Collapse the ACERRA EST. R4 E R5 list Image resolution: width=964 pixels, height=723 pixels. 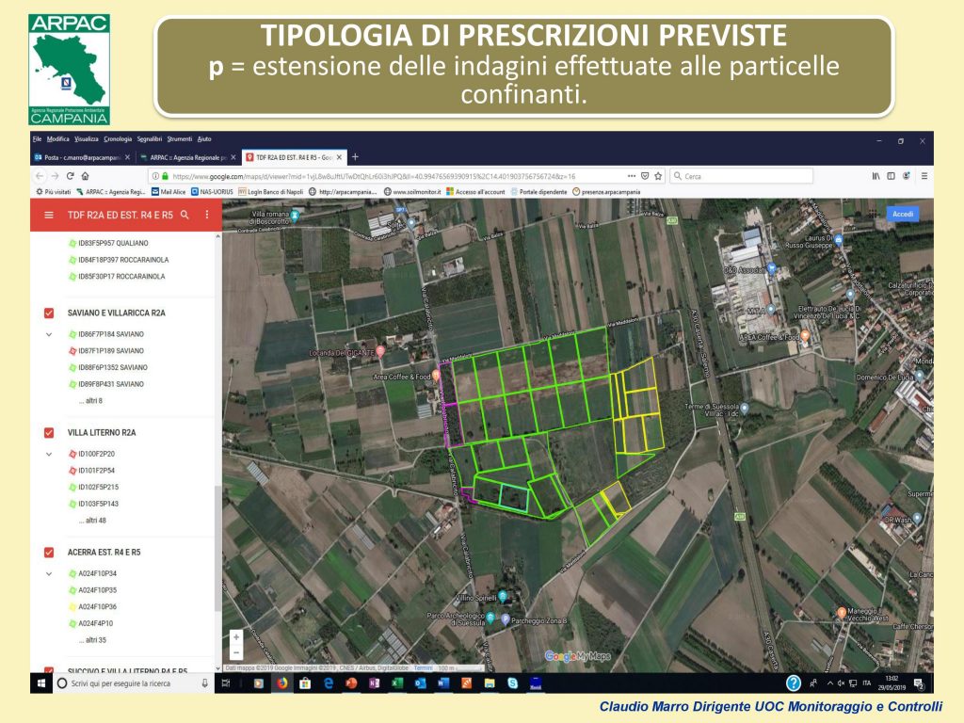coord(49,573)
